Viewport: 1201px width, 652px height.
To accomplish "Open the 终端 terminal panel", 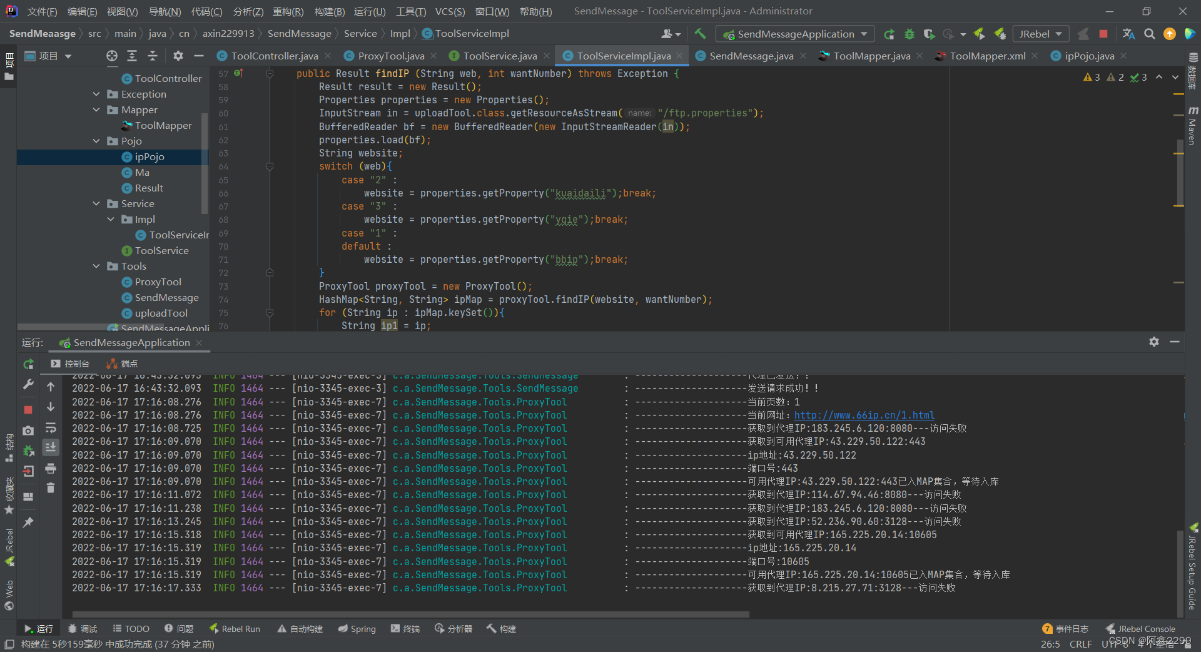I will [405, 628].
